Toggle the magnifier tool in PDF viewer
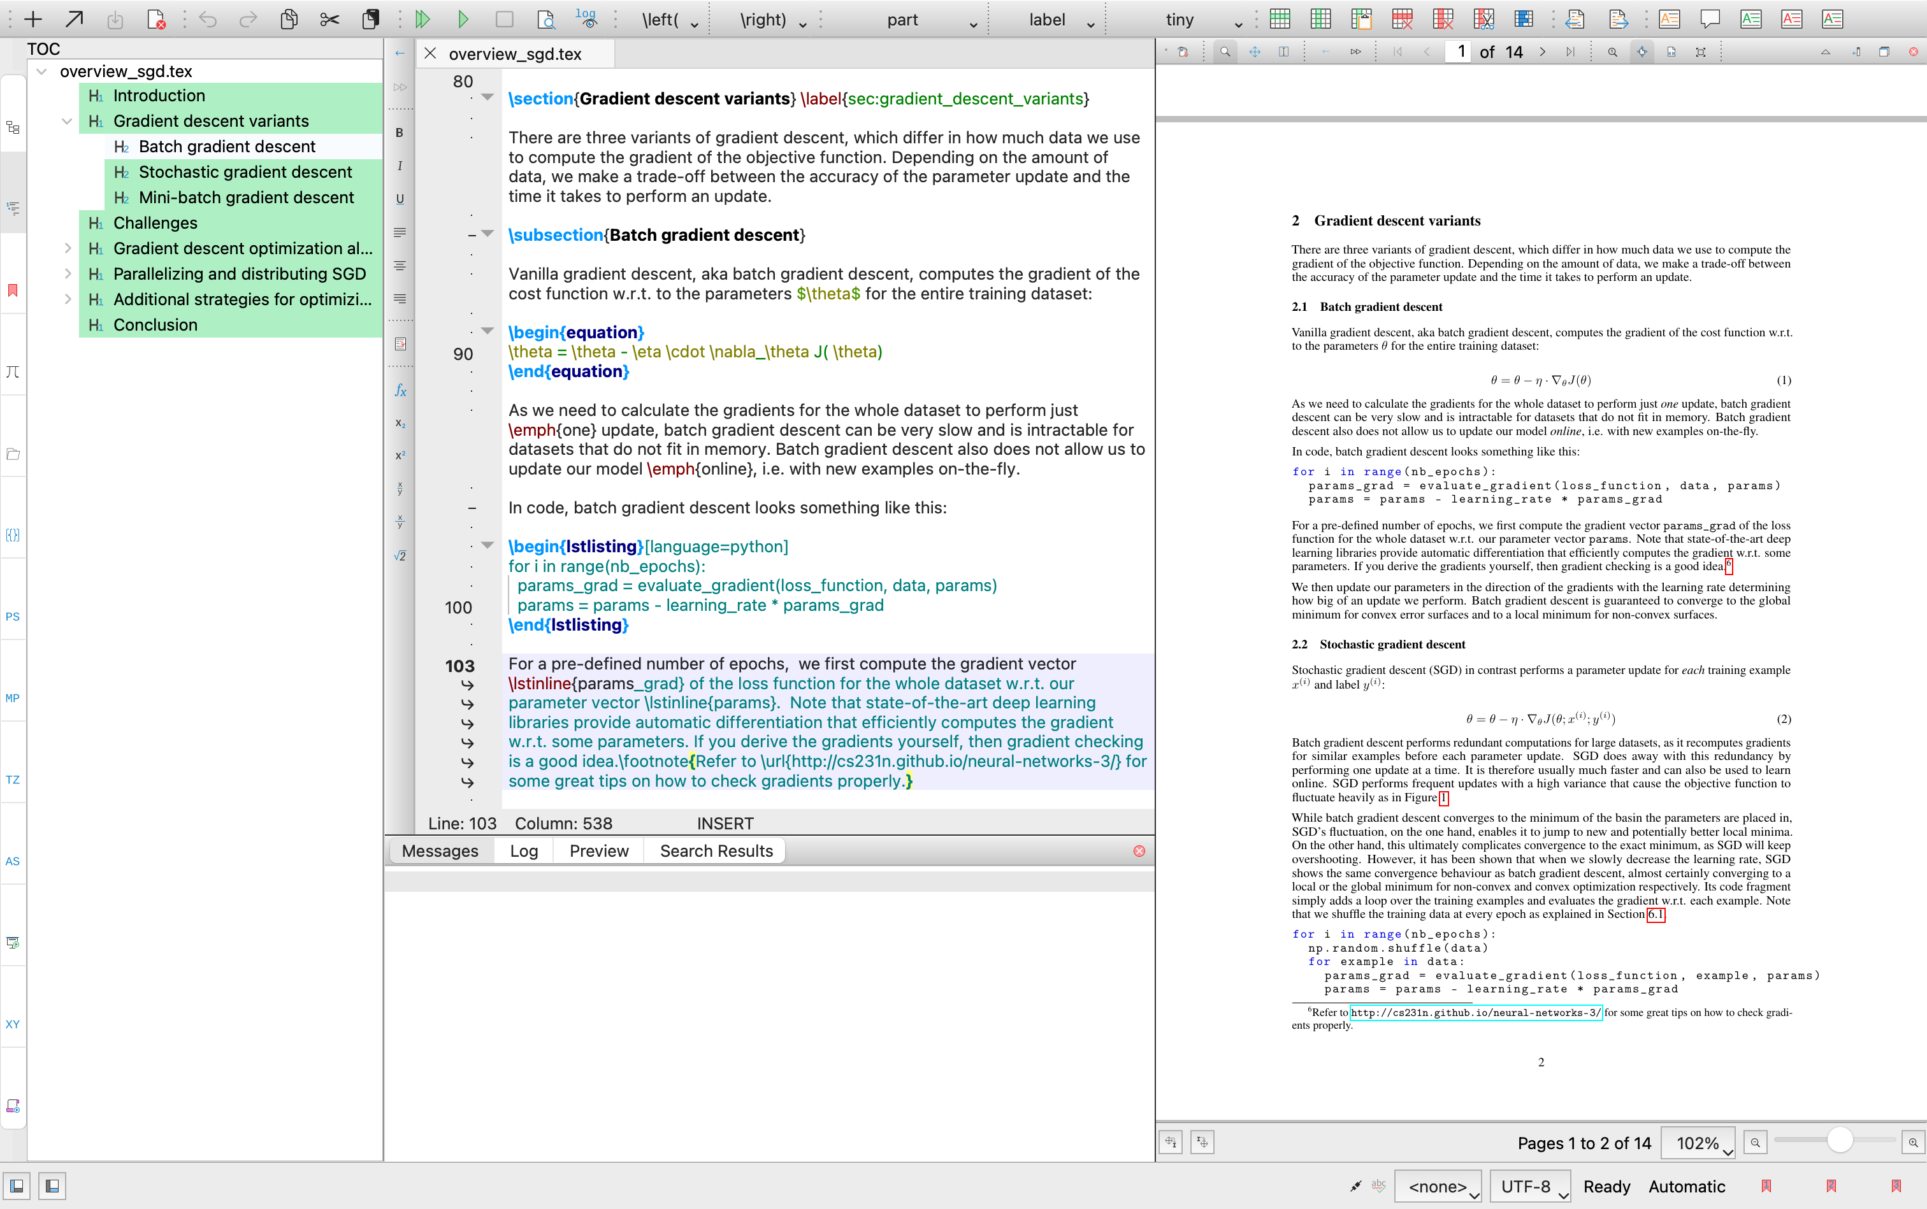 coord(1225,52)
